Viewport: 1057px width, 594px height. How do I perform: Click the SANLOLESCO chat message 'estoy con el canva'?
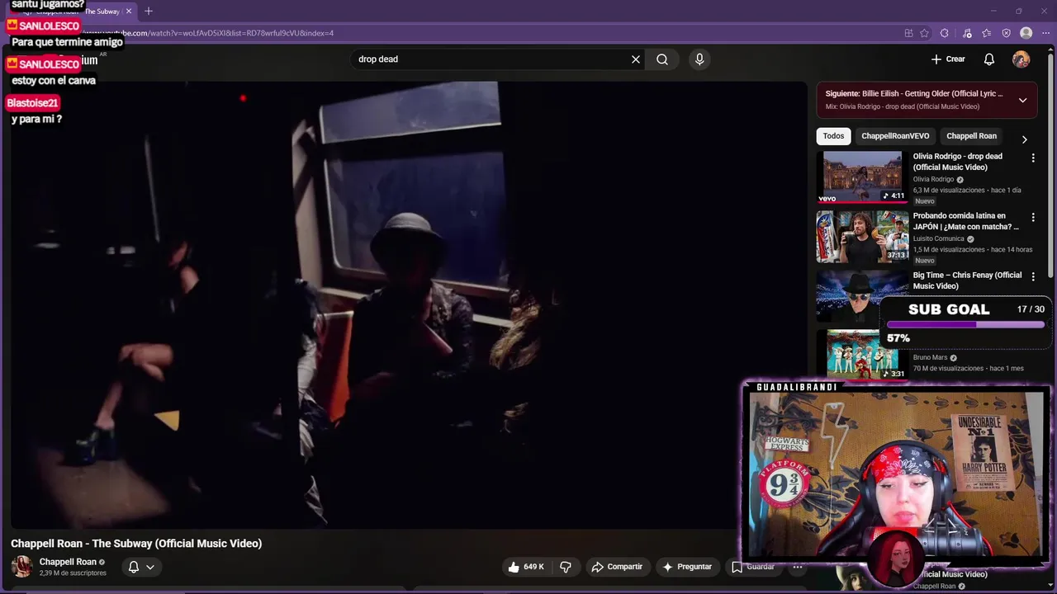tap(54, 80)
